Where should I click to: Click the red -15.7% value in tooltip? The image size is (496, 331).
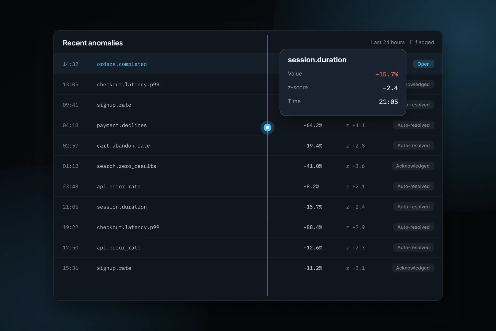pyautogui.click(x=386, y=74)
